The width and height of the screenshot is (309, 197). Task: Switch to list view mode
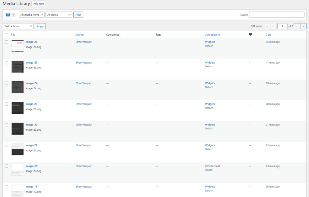[x=8, y=14]
